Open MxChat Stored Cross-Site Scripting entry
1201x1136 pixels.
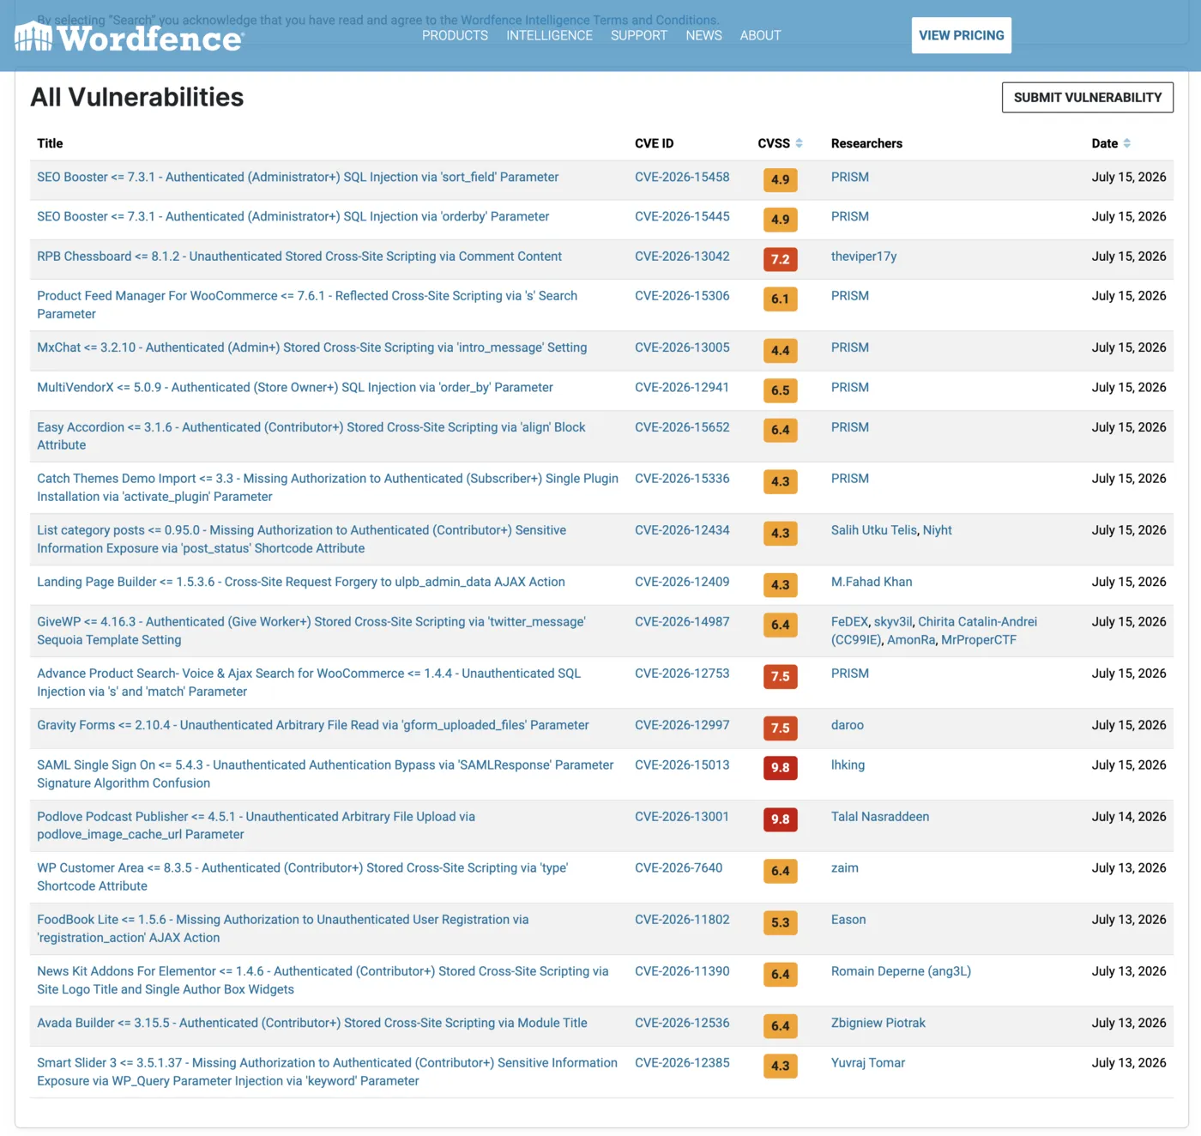tap(311, 347)
